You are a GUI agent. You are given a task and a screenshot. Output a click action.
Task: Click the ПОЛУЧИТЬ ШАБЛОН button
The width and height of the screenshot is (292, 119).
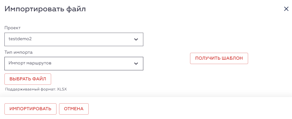tap(219, 58)
